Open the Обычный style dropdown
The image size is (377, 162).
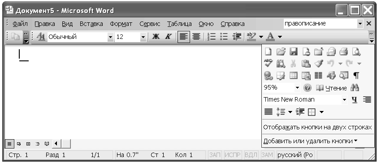tap(110, 37)
